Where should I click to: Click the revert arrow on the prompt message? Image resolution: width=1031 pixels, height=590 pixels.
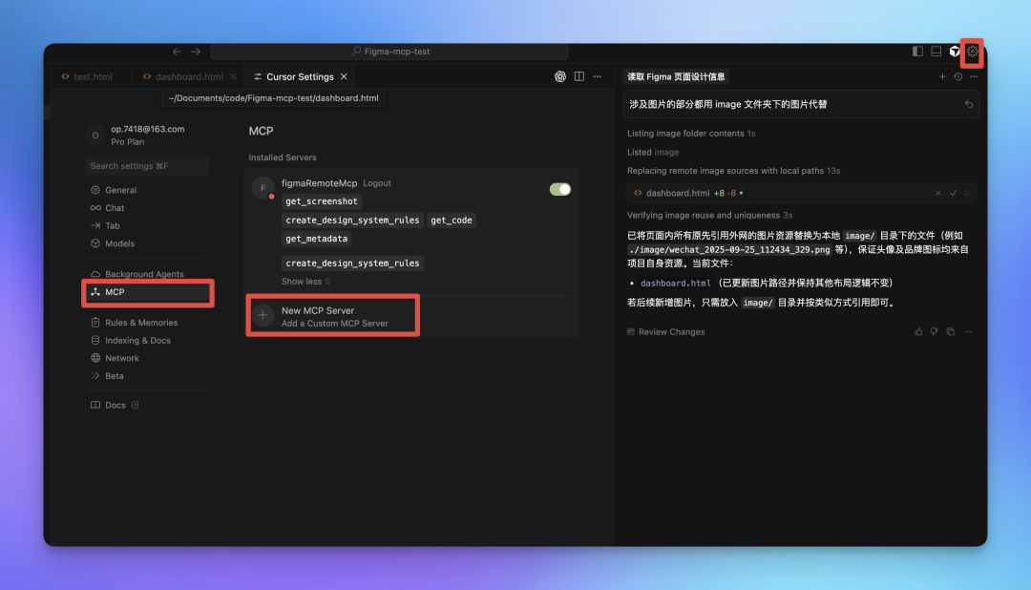click(x=969, y=105)
